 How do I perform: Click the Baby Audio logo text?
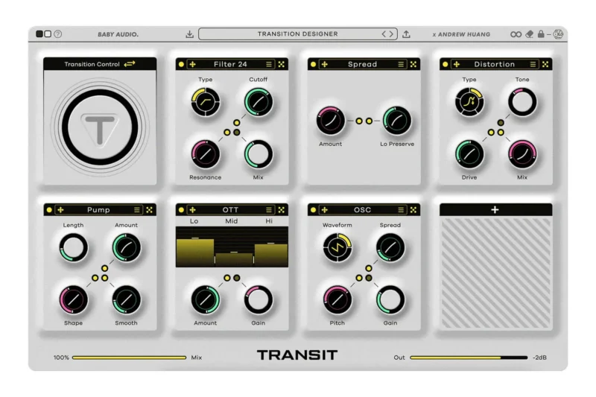coord(118,34)
